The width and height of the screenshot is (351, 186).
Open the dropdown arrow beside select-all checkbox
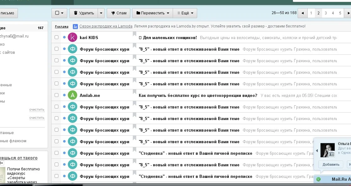(62, 13)
